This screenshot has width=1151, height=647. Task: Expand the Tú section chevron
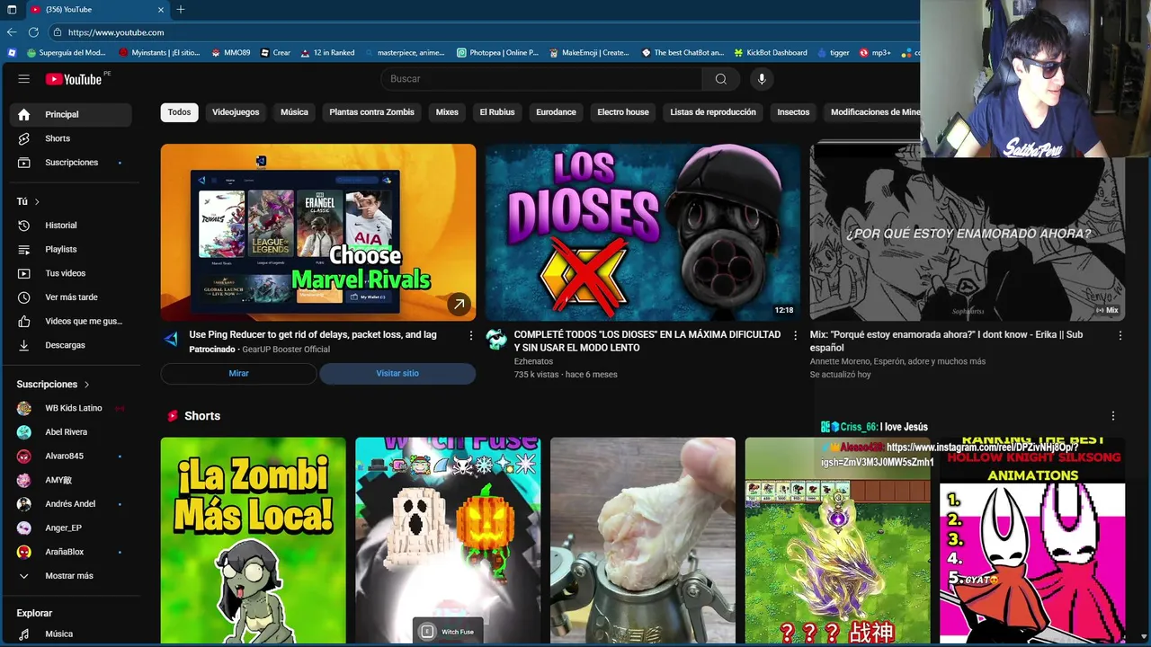pos(37,202)
